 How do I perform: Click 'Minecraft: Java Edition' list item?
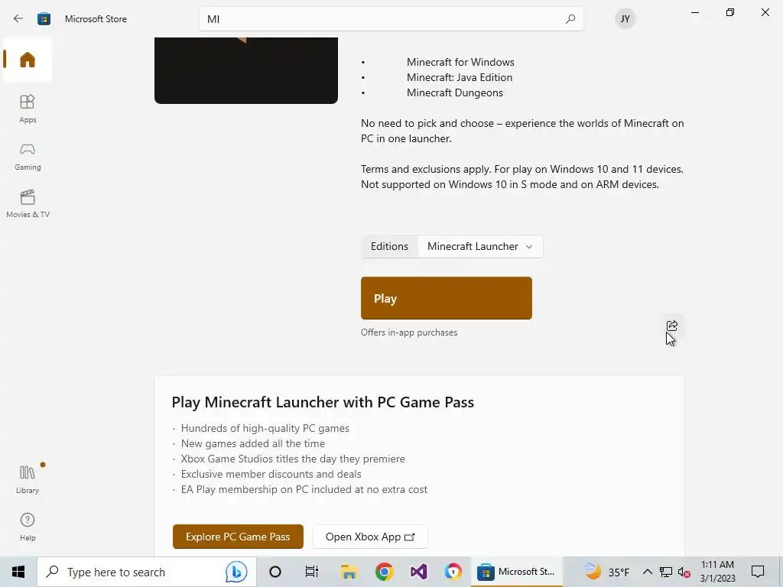click(460, 77)
